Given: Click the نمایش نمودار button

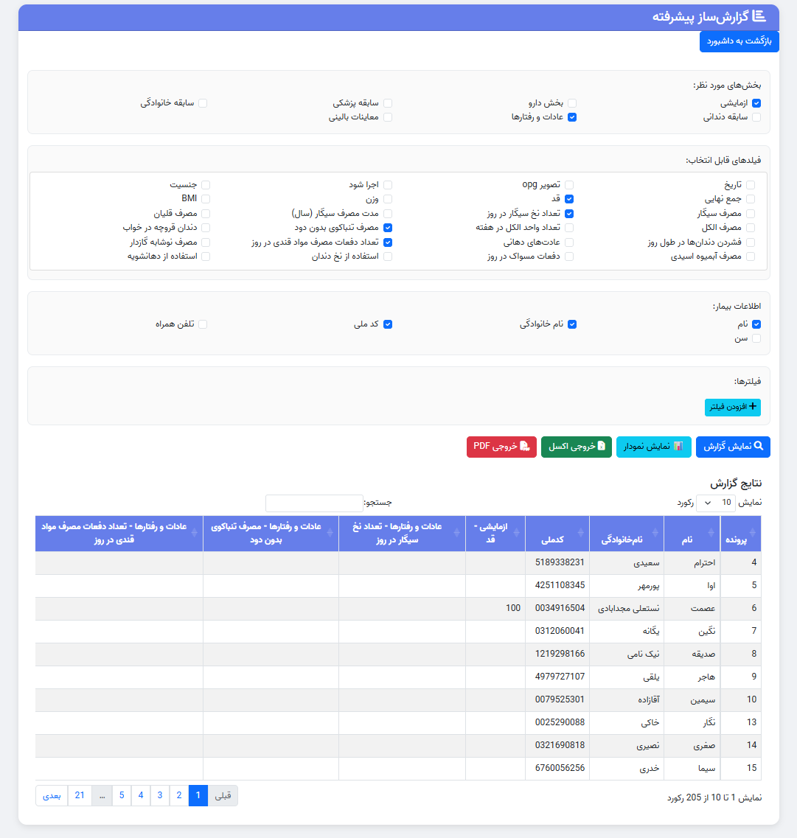Looking at the screenshot, I should pos(654,447).
